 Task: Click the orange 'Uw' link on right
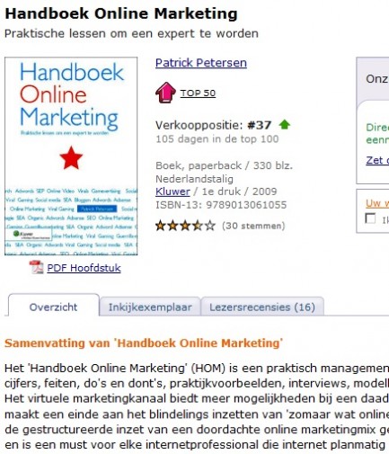[377, 203]
